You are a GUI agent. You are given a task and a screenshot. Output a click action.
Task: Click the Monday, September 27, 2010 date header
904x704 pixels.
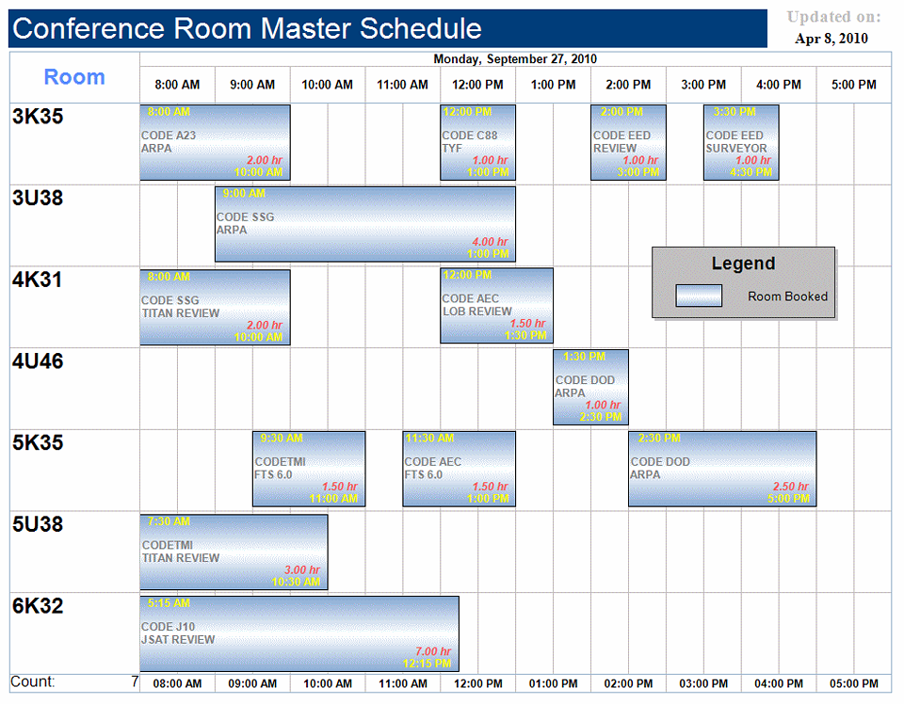pyautogui.click(x=515, y=58)
